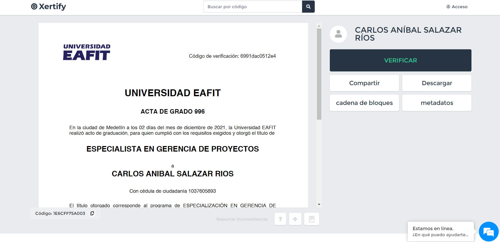Image resolution: width=500 pixels, height=242 pixels.
Task: Open the Acceso login link
Action: pyautogui.click(x=457, y=7)
